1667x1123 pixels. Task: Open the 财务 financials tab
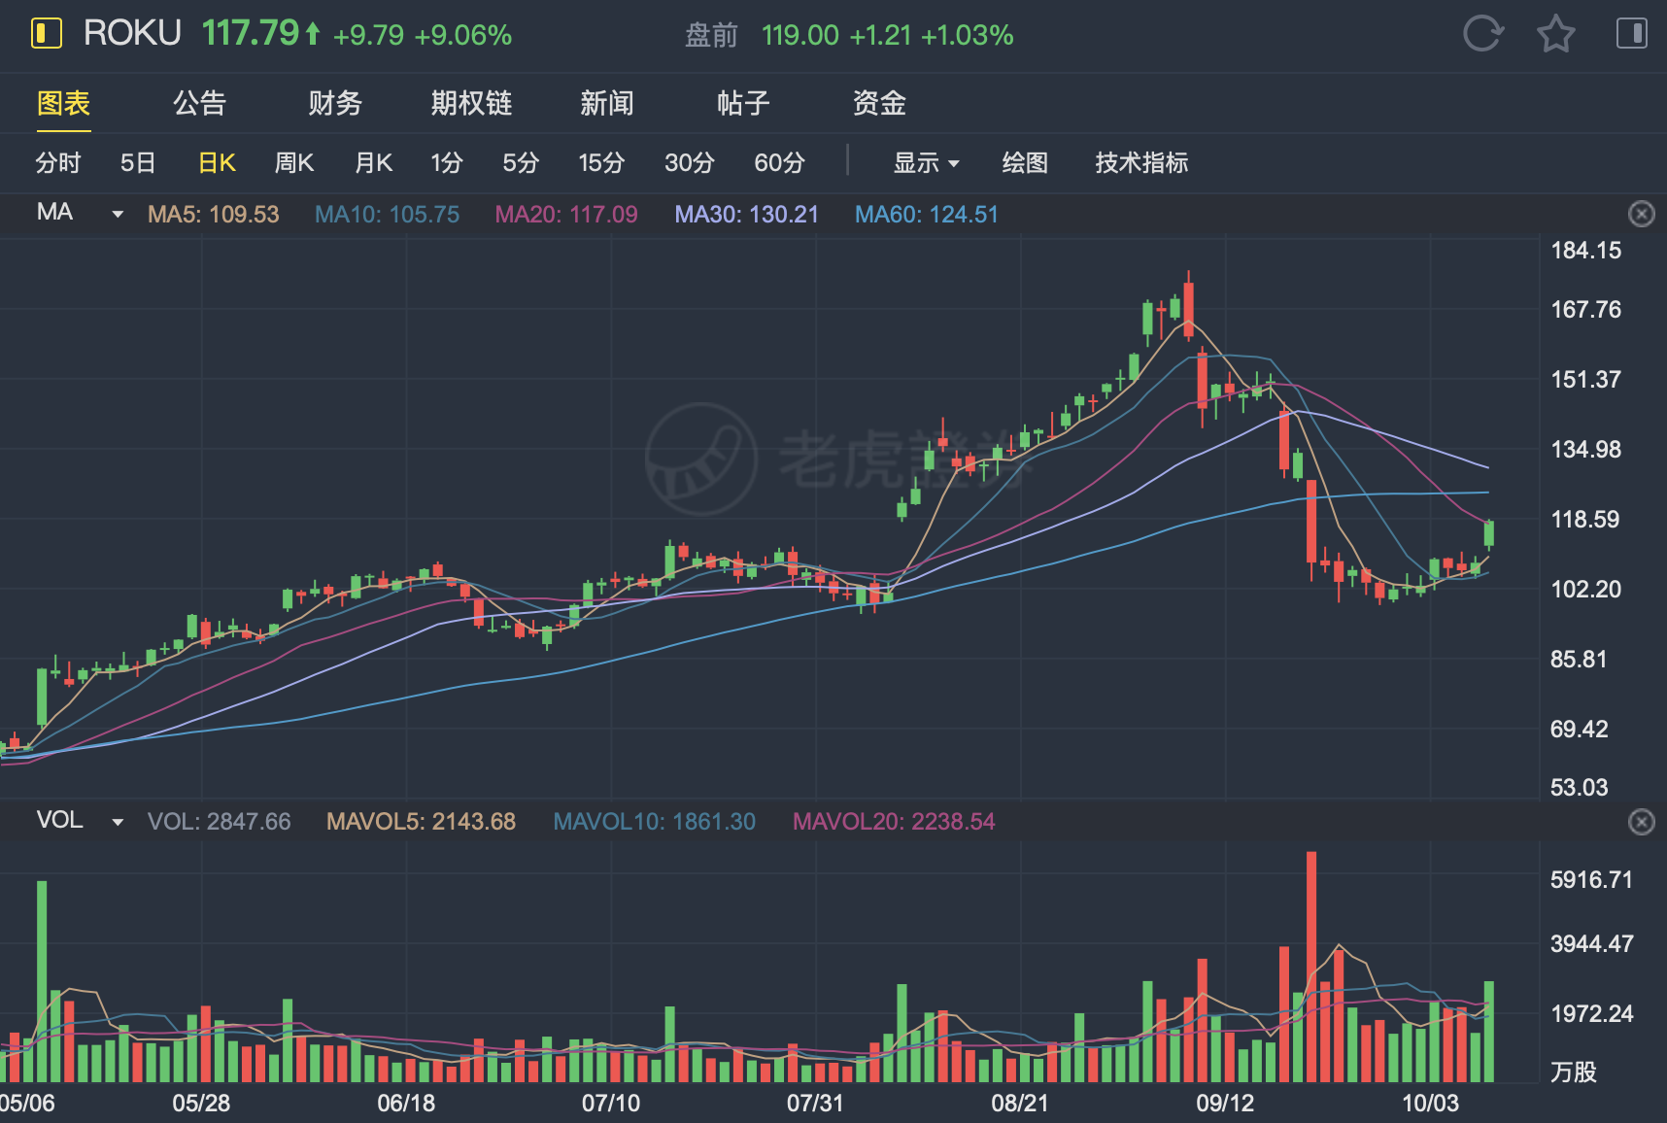pyautogui.click(x=336, y=103)
